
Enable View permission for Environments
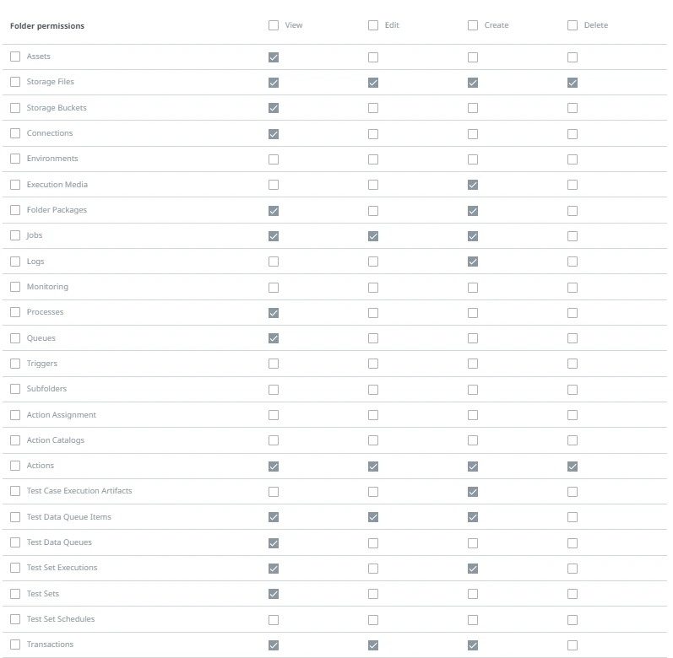pyautogui.click(x=274, y=159)
